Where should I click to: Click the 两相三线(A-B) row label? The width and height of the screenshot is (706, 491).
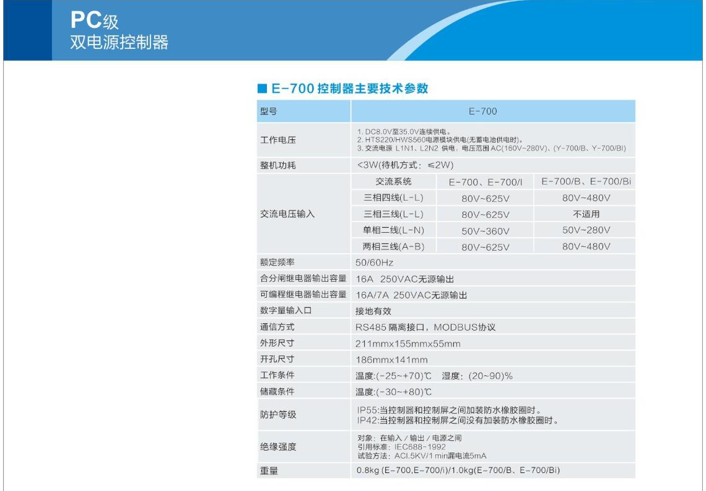(393, 247)
